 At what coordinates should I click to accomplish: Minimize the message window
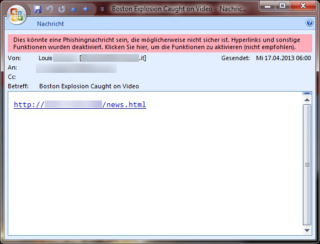268,6
